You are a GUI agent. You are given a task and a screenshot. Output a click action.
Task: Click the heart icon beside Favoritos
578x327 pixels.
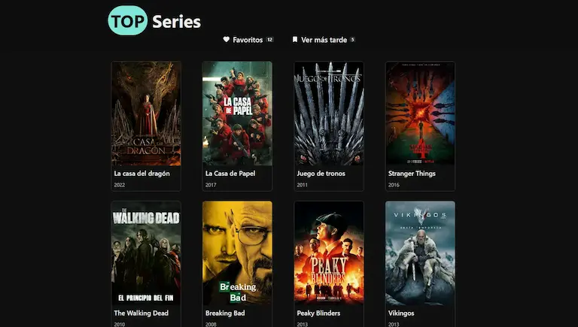tap(227, 39)
